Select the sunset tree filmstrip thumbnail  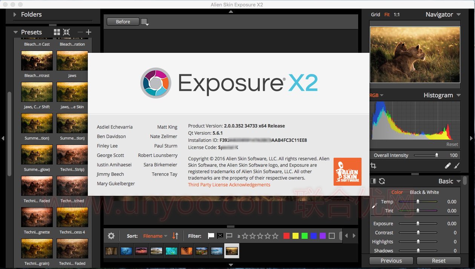(141, 251)
